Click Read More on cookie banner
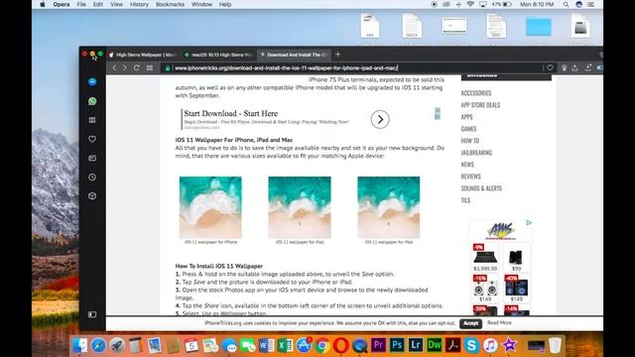Screen dimensions: 635x357 pos(499,322)
